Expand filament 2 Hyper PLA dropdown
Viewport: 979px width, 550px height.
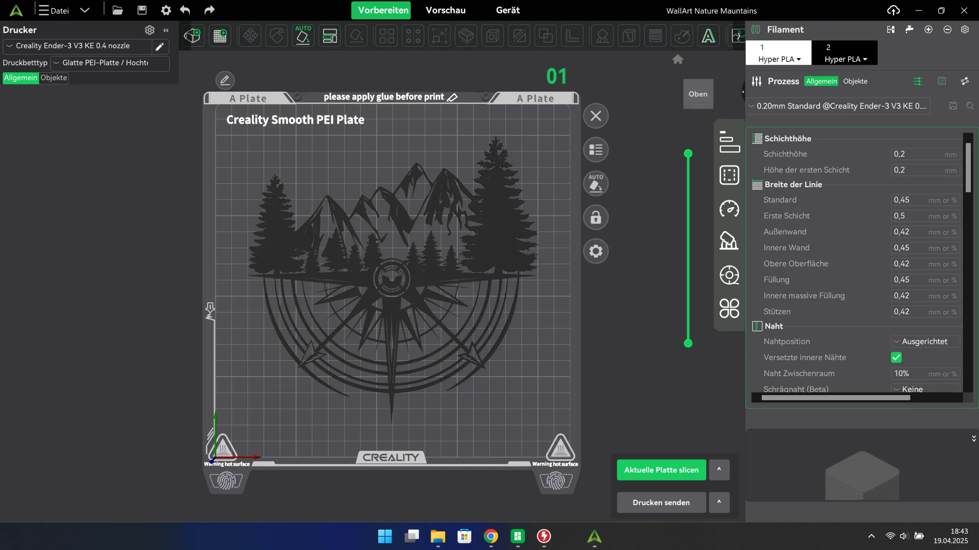coord(846,59)
